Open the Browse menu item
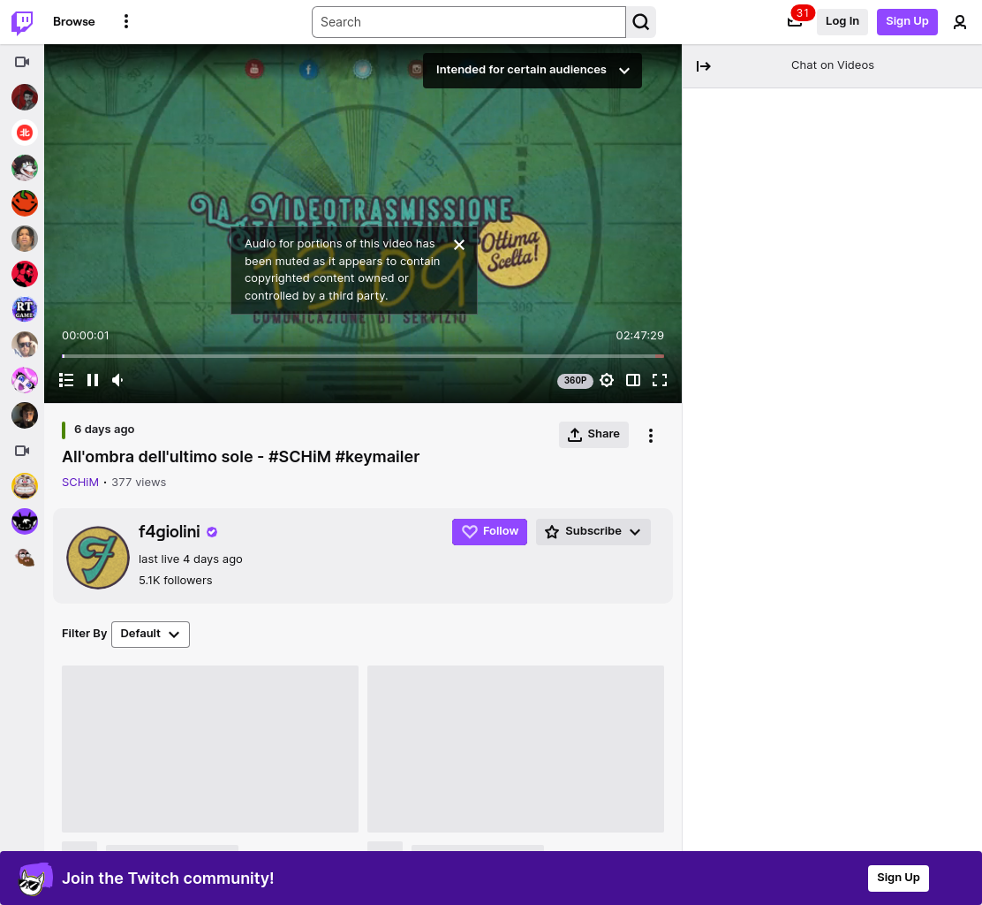 pyautogui.click(x=74, y=21)
